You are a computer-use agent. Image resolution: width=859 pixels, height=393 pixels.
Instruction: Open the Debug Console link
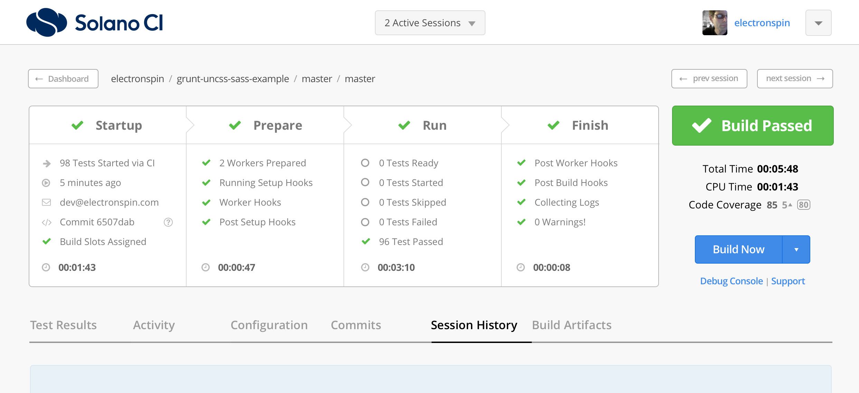(x=731, y=281)
